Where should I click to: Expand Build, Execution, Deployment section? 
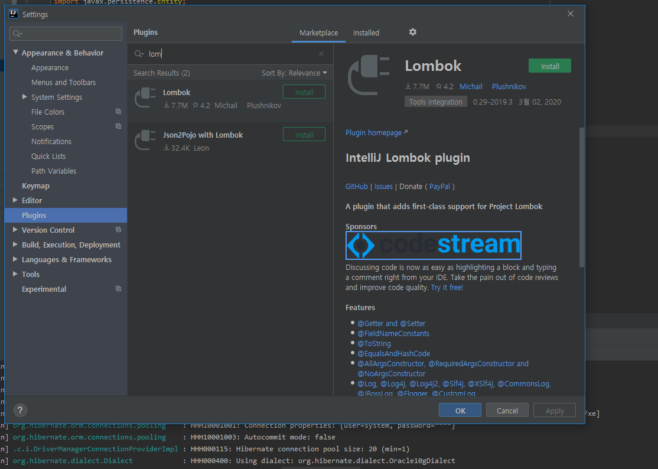[15, 245]
